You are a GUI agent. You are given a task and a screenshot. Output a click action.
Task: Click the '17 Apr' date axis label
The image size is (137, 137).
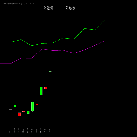click(x=49, y=130)
